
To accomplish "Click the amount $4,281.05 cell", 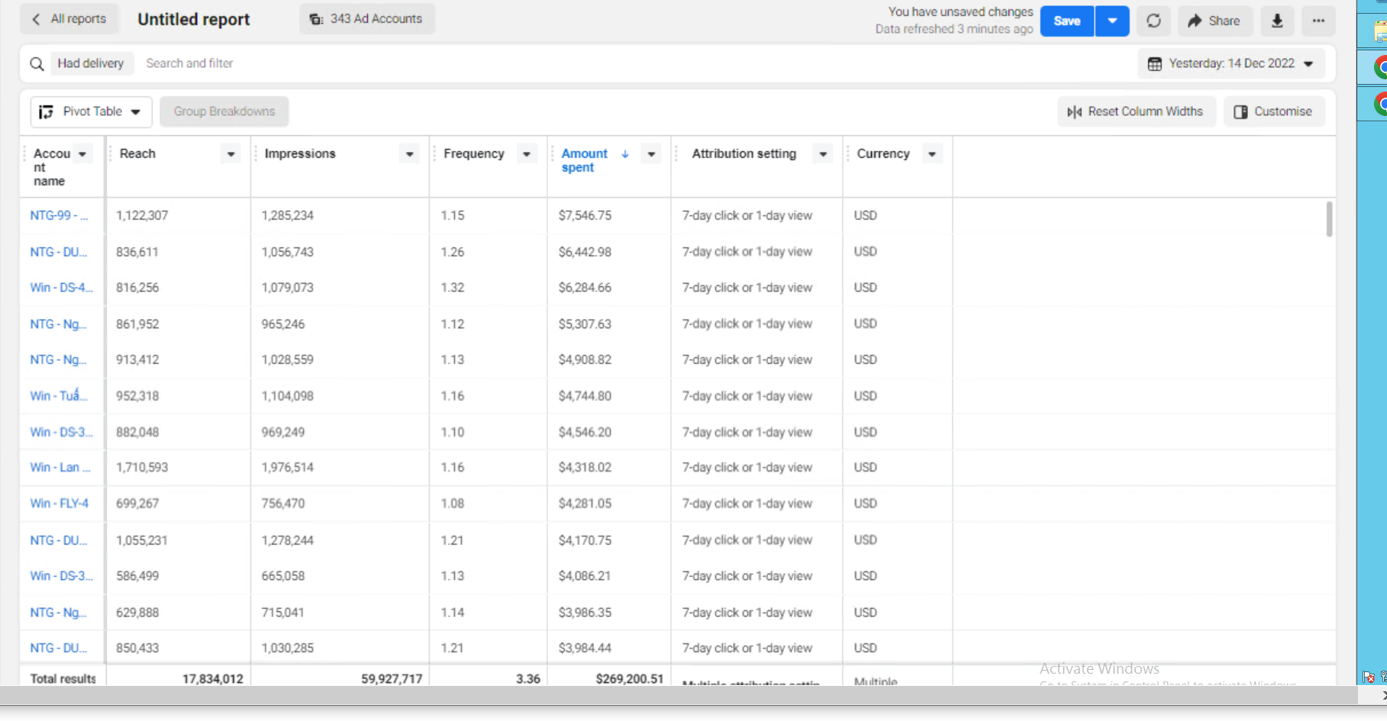I will tap(585, 504).
